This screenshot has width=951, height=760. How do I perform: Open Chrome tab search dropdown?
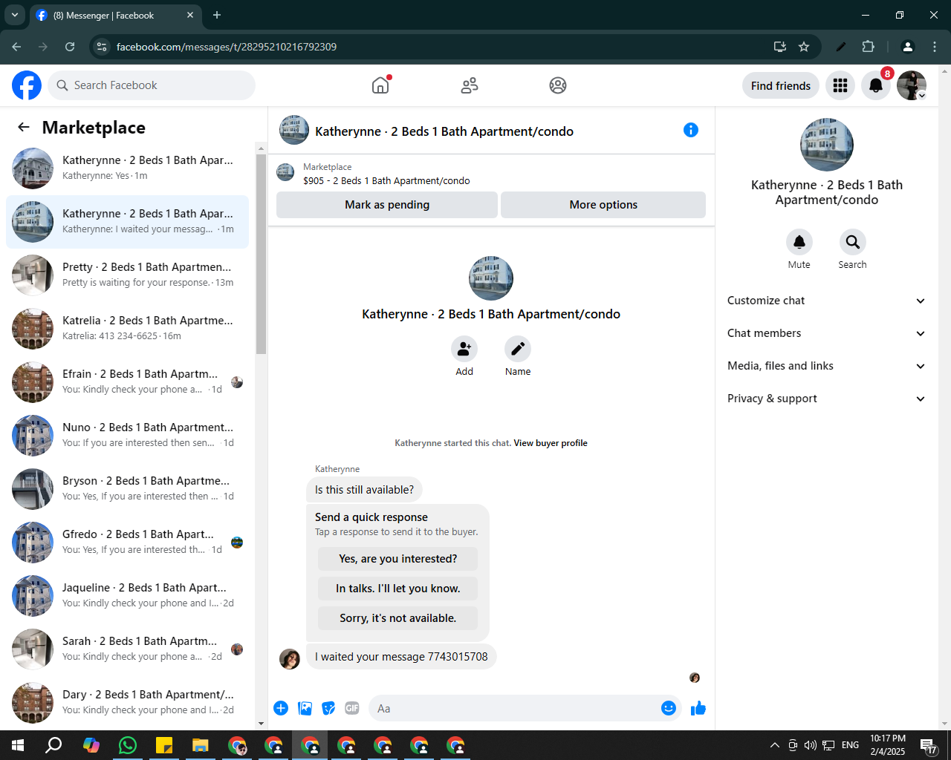coord(14,15)
